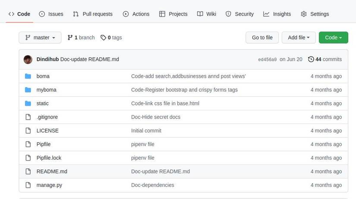The height and width of the screenshot is (199, 356).
Task: Expand the master branch dropdown
Action: (x=40, y=38)
